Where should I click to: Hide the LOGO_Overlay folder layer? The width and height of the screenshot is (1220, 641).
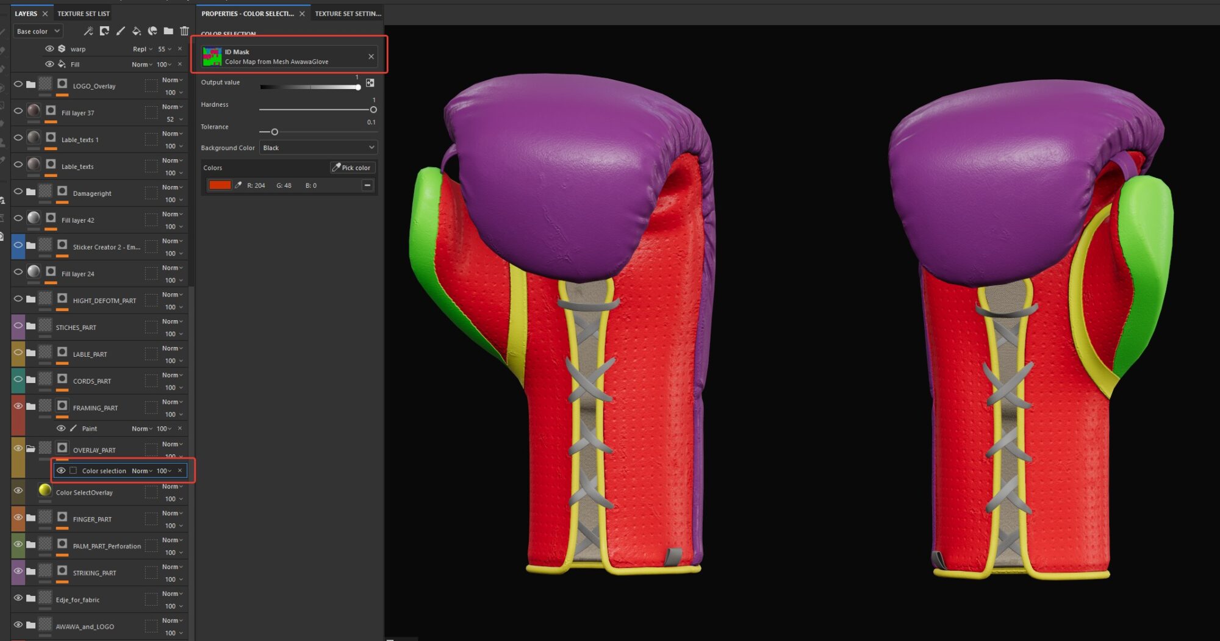tap(18, 84)
